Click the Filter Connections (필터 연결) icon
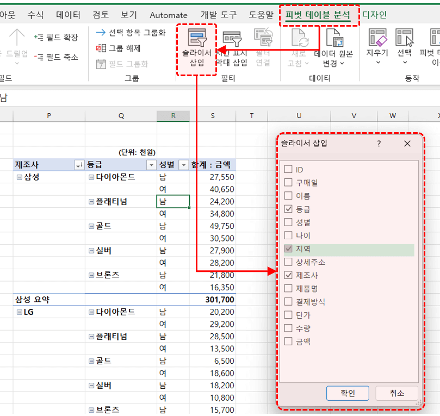The width and height of the screenshot is (440, 416). tap(263, 37)
